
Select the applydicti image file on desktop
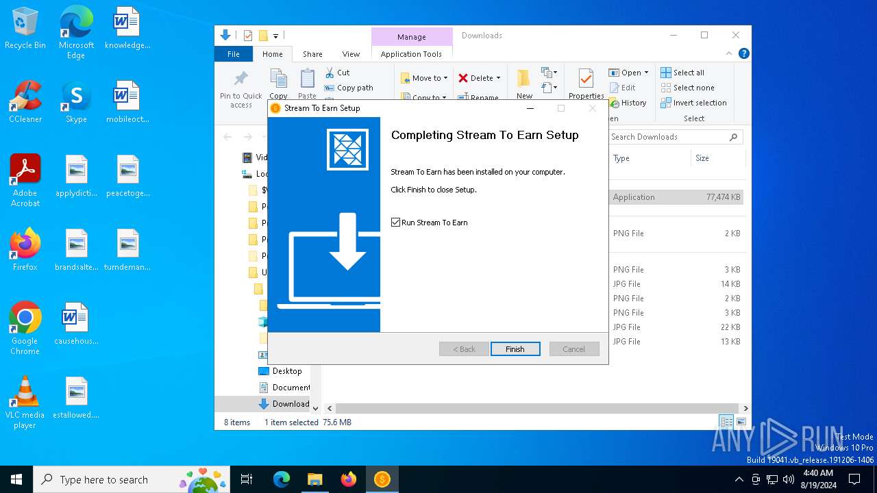point(76,176)
